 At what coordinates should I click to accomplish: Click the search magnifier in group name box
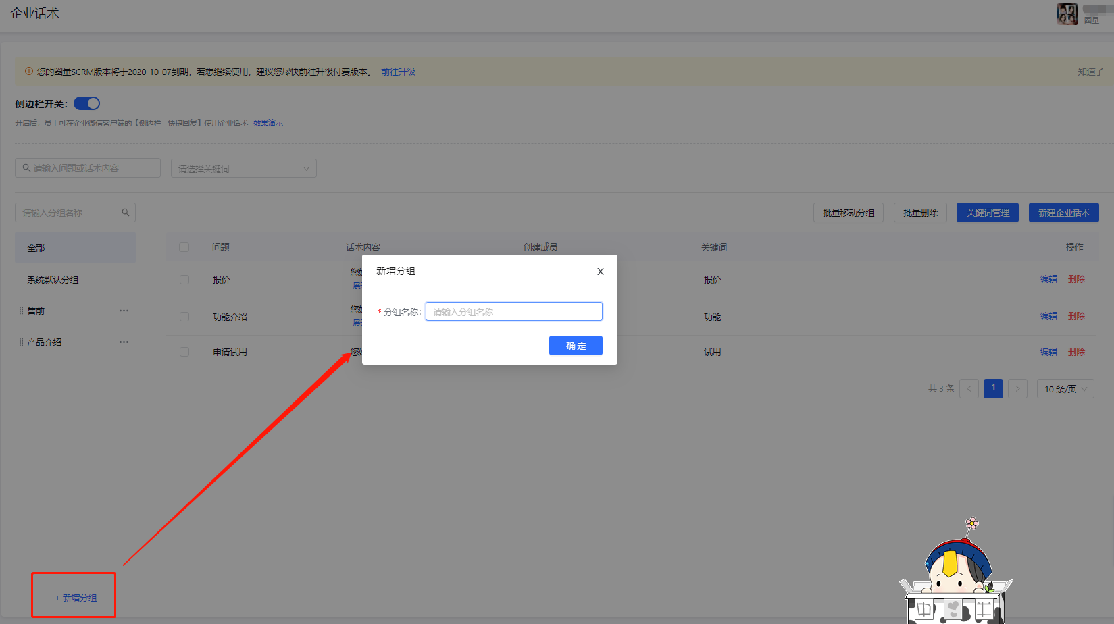[125, 213]
